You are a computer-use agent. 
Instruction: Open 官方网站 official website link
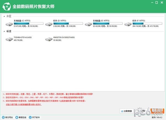coord(8,118)
